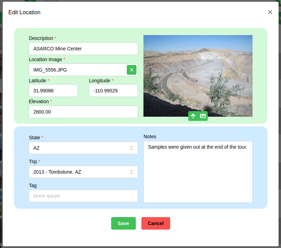281x248 pixels.
Task: Click the Notes label
Action: pos(150,137)
